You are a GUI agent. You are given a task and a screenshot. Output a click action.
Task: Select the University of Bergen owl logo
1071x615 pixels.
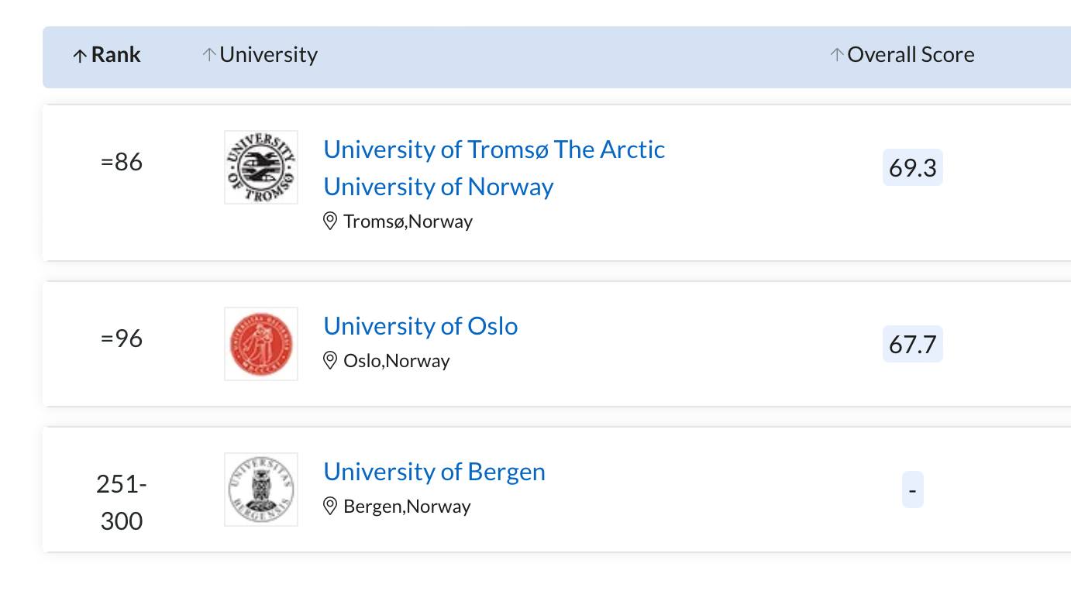pyautogui.click(x=261, y=490)
